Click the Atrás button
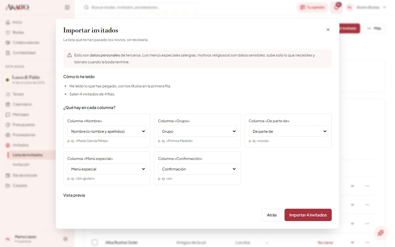 pyautogui.click(x=272, y=215)
